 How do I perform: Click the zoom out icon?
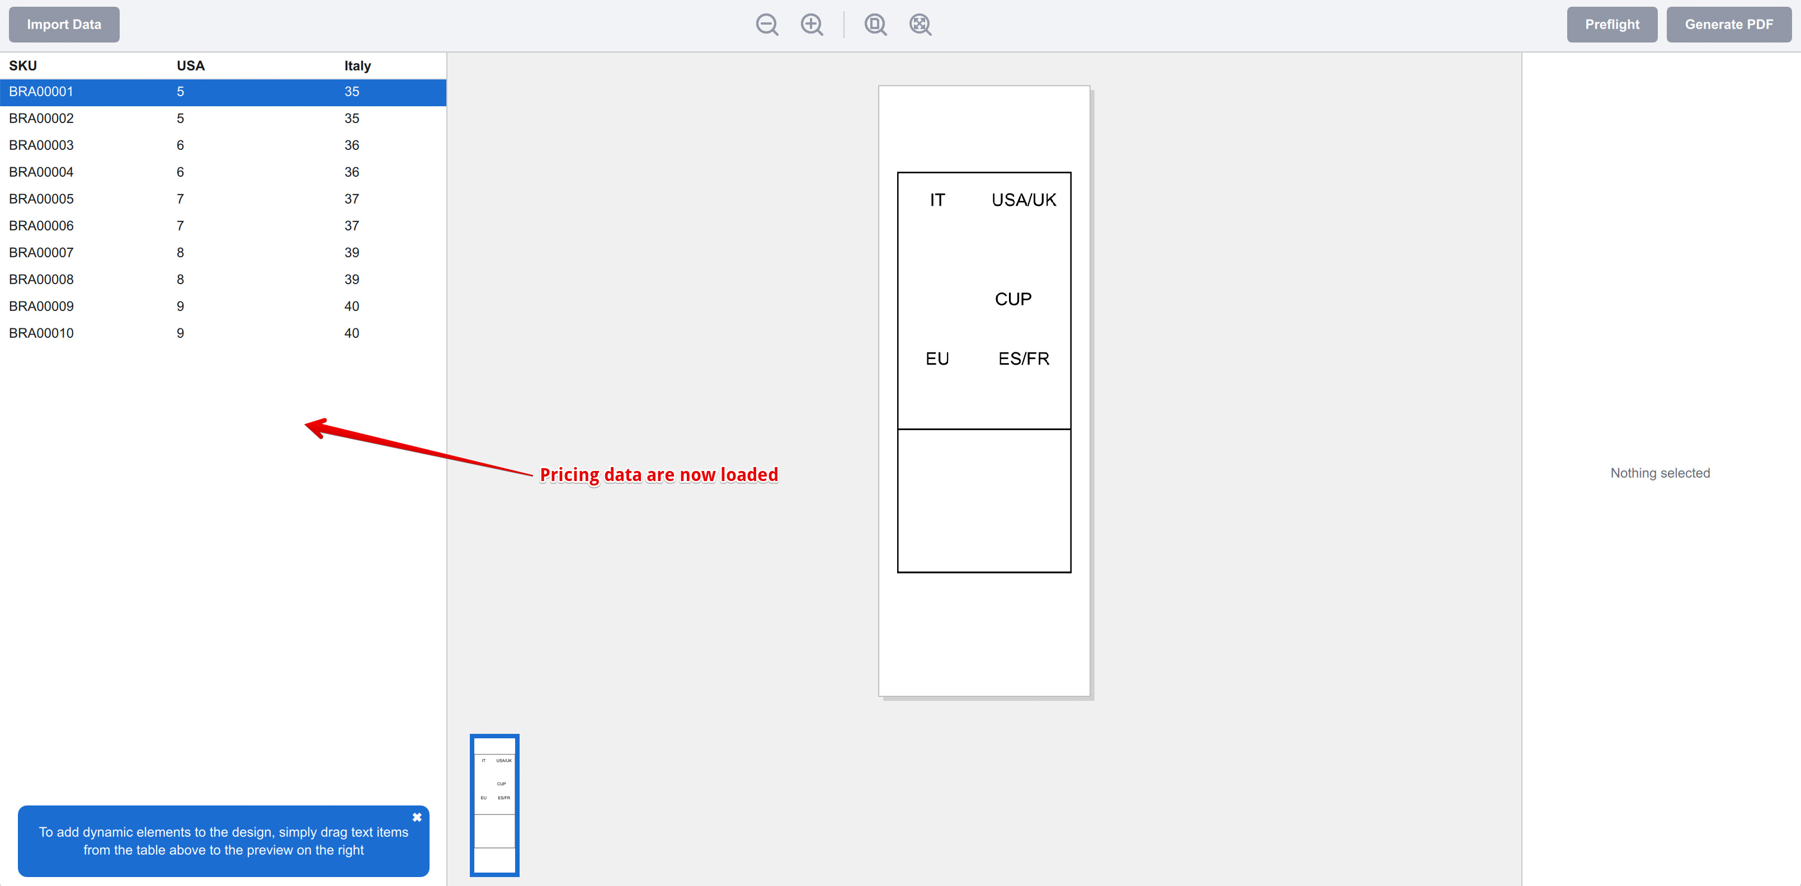[x=767, y=25]
